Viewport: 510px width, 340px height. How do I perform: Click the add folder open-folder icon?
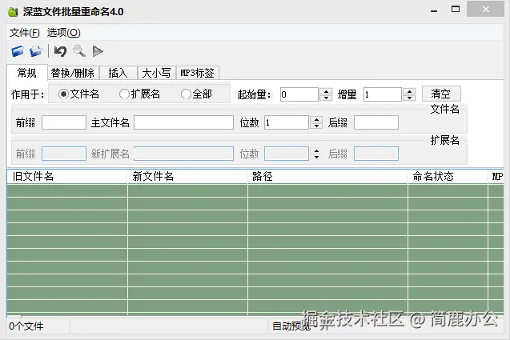click(x=36, y=51)
